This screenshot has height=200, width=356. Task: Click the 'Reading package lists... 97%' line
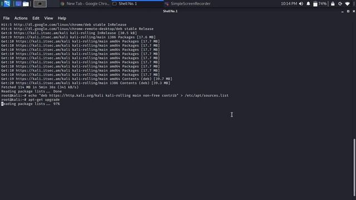tap(31, 104)
